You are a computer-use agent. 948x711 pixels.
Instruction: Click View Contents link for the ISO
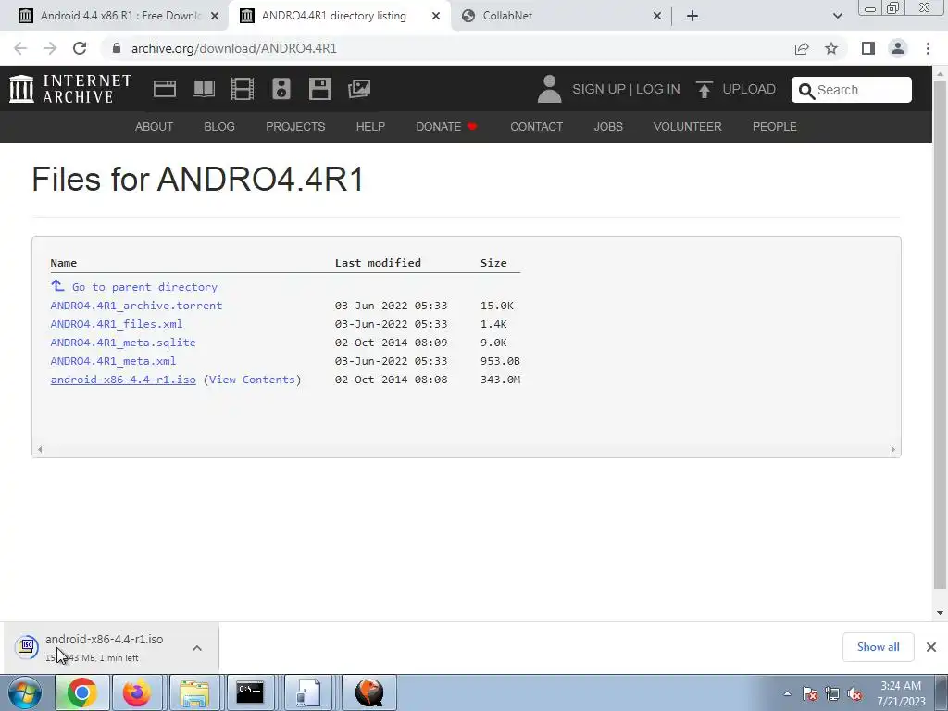click(252, 380)
